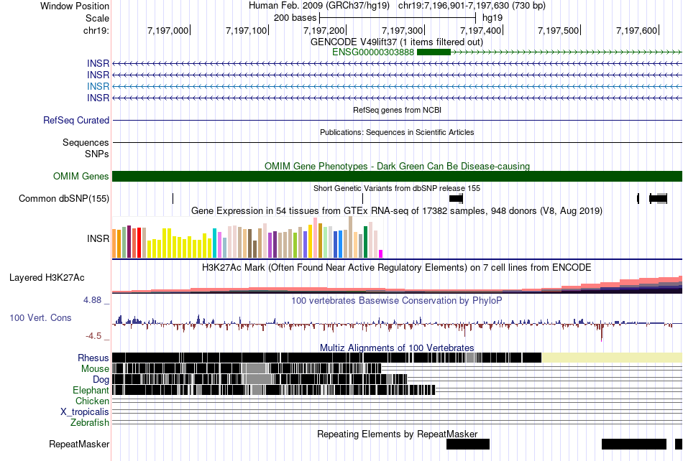
Task: Click Publications: Sequences in Scientific Articles title
Action: point(397,132)
